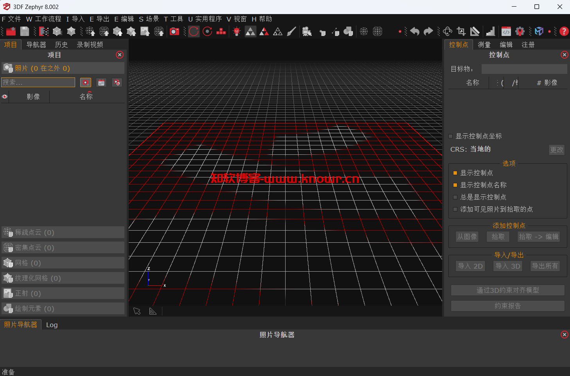Image resolution: width=570 pixels, height=376 pixels.
Task: Select the WASD keyboard navigation icon
Action: pyautogui.click(x=221, y=32)
